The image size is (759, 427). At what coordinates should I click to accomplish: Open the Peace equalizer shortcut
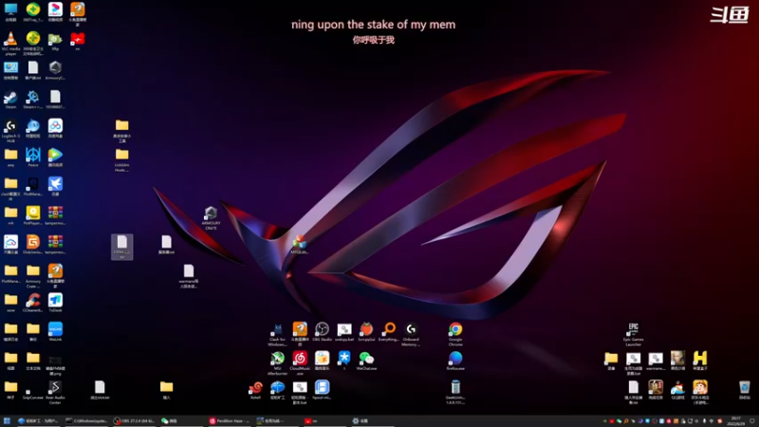[33, 158]
